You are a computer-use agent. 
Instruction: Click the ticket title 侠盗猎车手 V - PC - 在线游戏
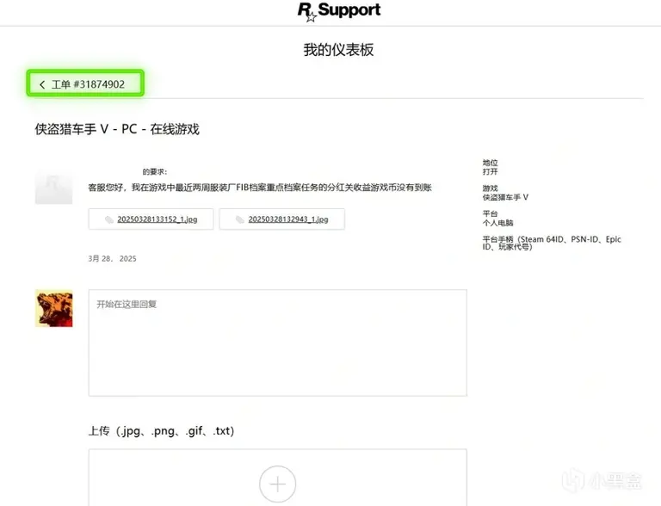[x=117, y=129]
